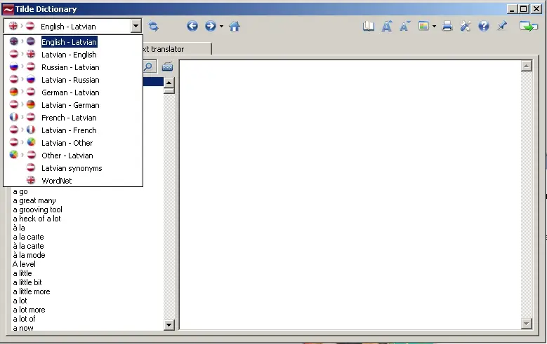Viewport: 547px width, 344px height.
Task: Open the book dictionaries icon
Action: point(369,26)
